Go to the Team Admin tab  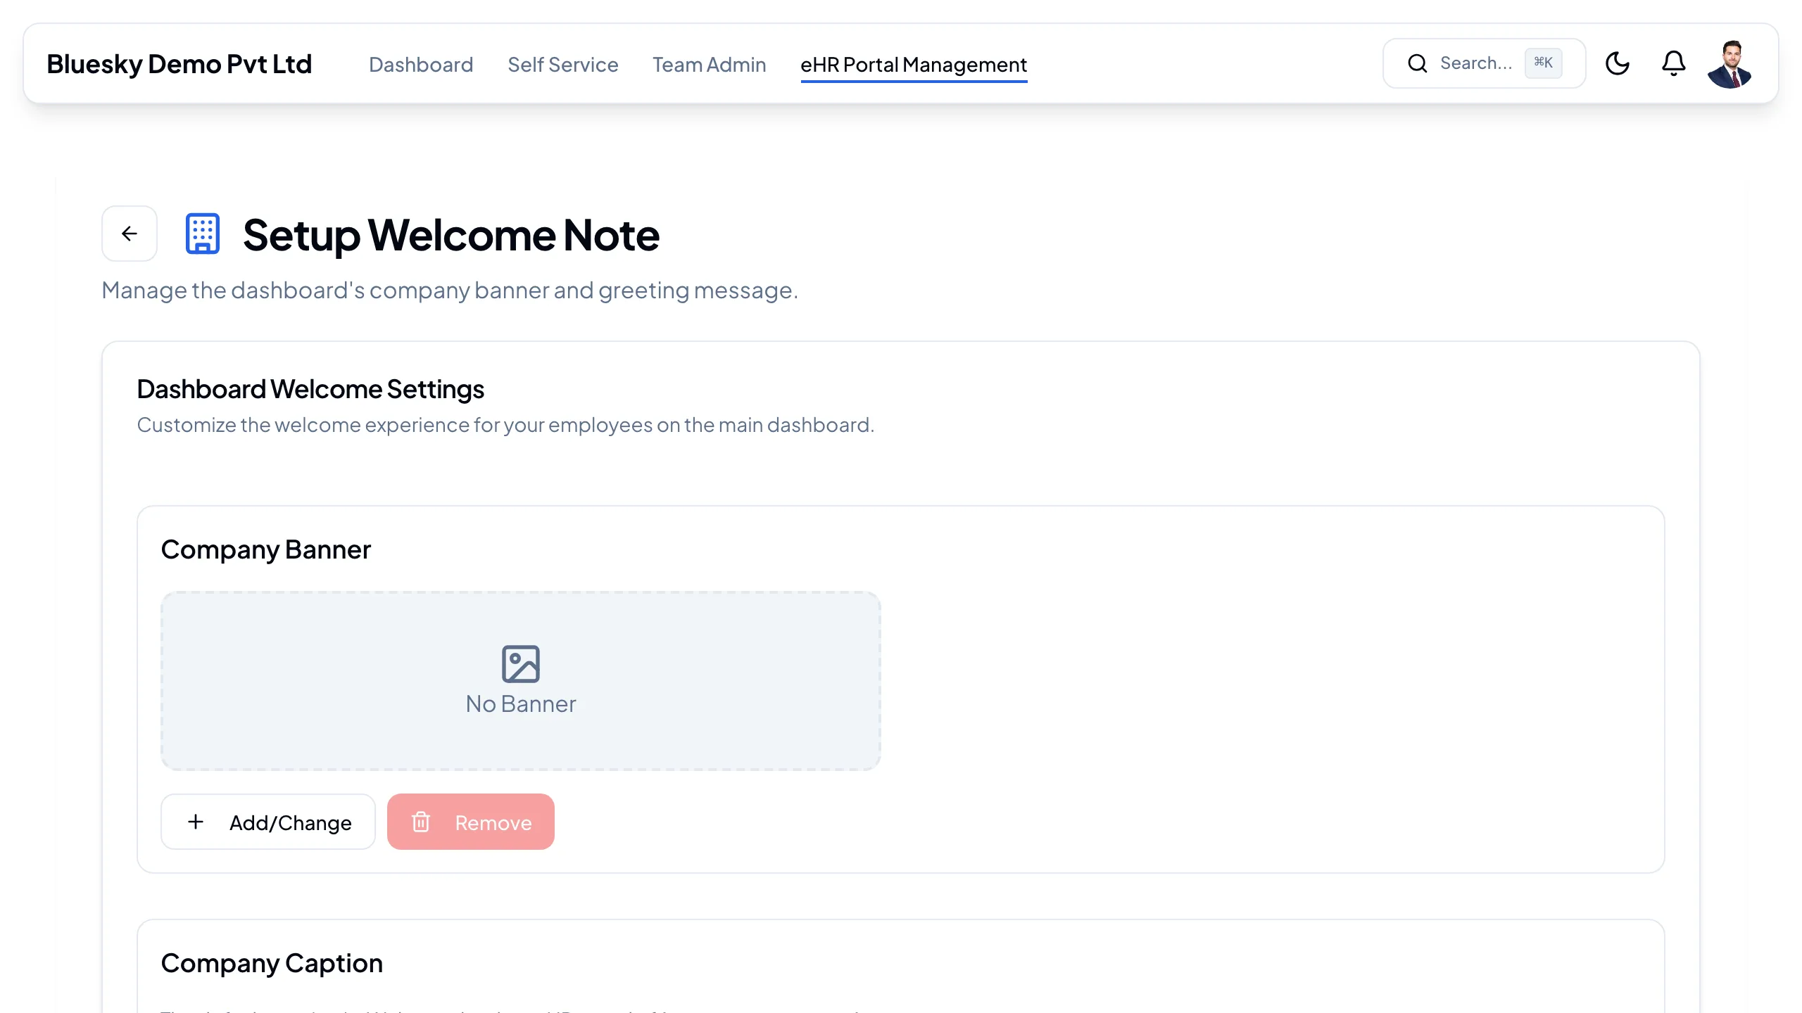tap(710, 65)
